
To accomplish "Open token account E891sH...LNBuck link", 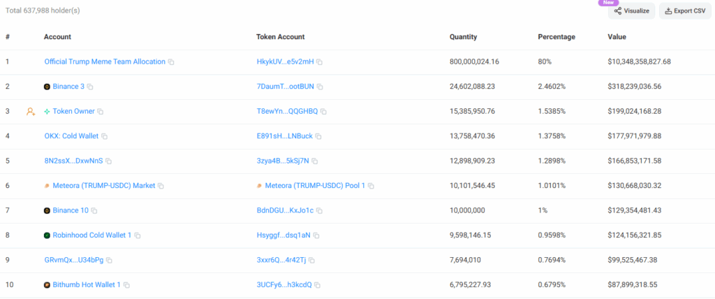I will click(285, 136).
